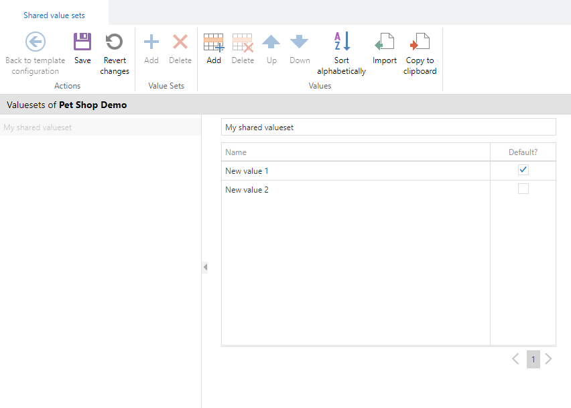Go to next page of values
Image resolution: width=571 pixels, height=408 pixels.
[x=549, y=359]
